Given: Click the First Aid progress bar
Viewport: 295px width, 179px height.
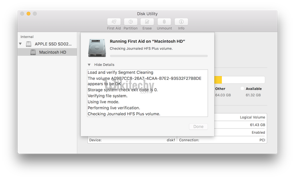Looking at the screenshot, I should click(159, 56).
